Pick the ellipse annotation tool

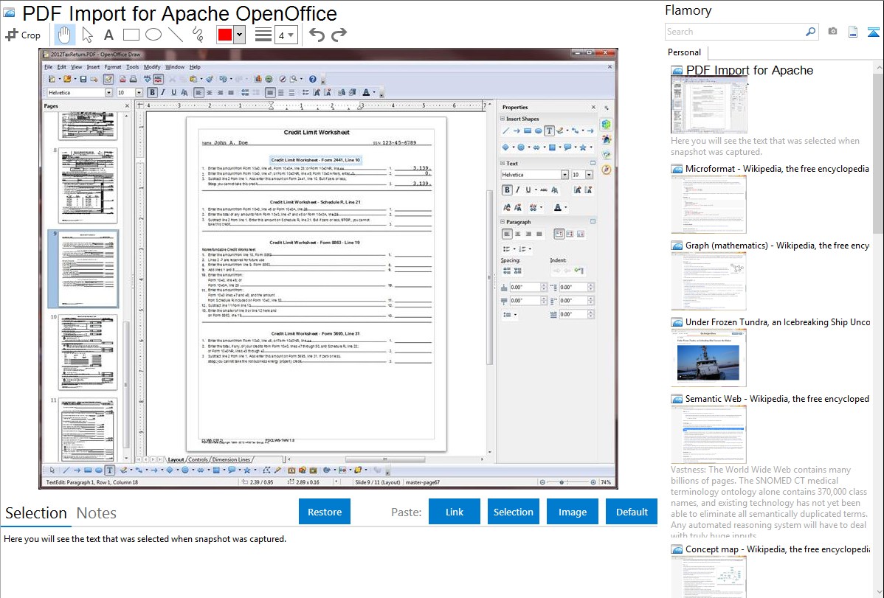tap(153, 35)
